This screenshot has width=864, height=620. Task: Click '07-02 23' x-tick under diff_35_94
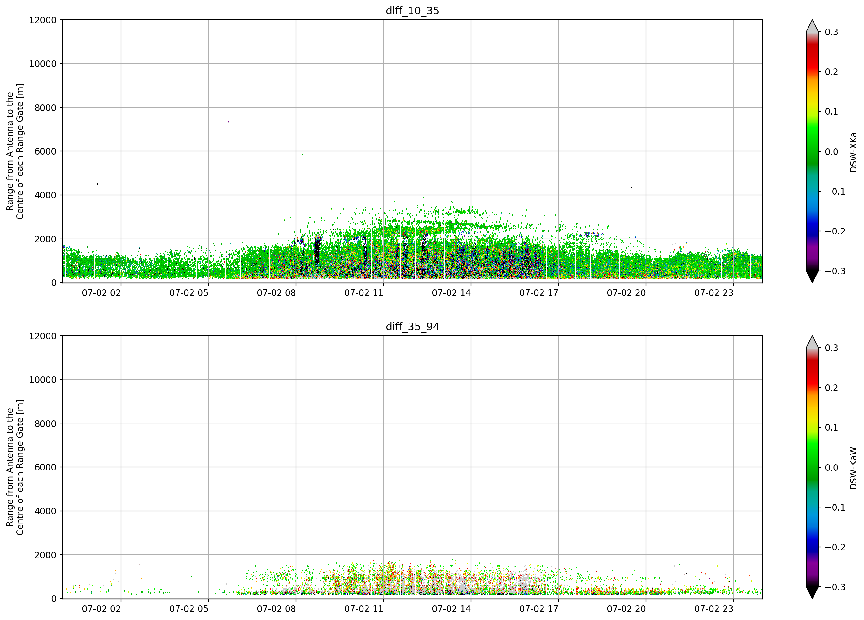point(714,609)
